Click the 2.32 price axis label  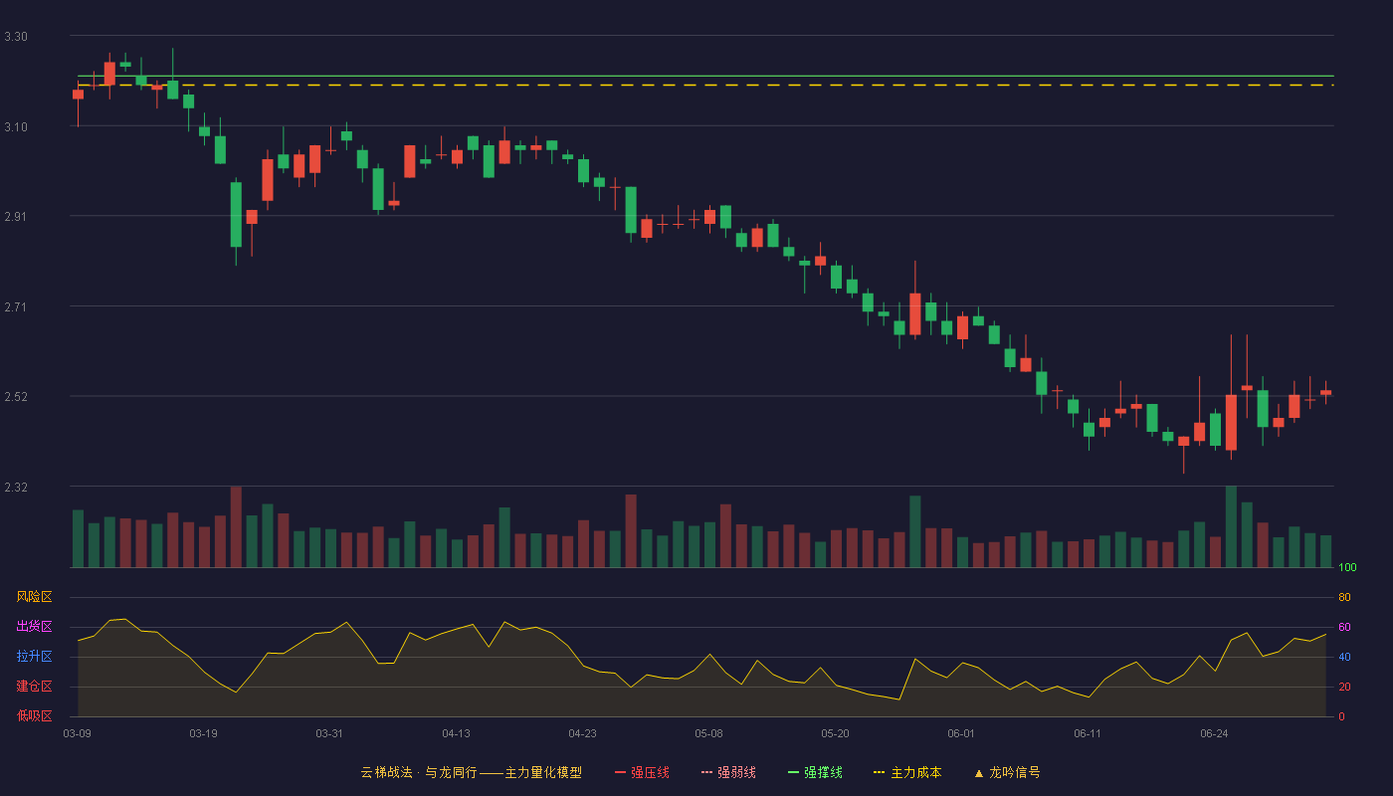tap(16, 487)
